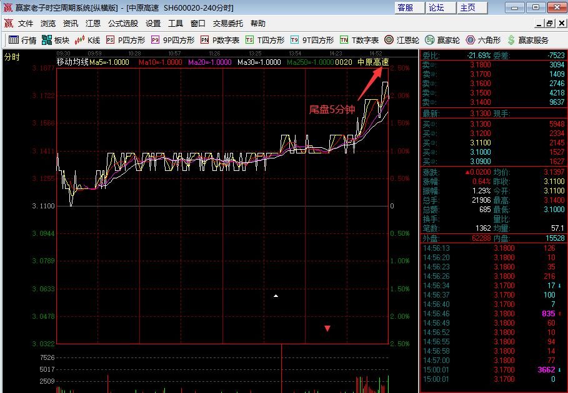Click the 委差 value -7523

tap(556, 56)
